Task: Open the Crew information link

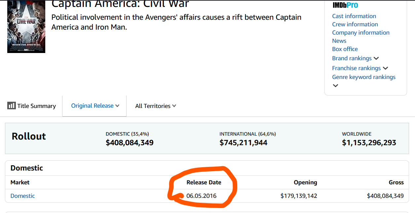Action: pyautogui.click(x=355, y=24)
